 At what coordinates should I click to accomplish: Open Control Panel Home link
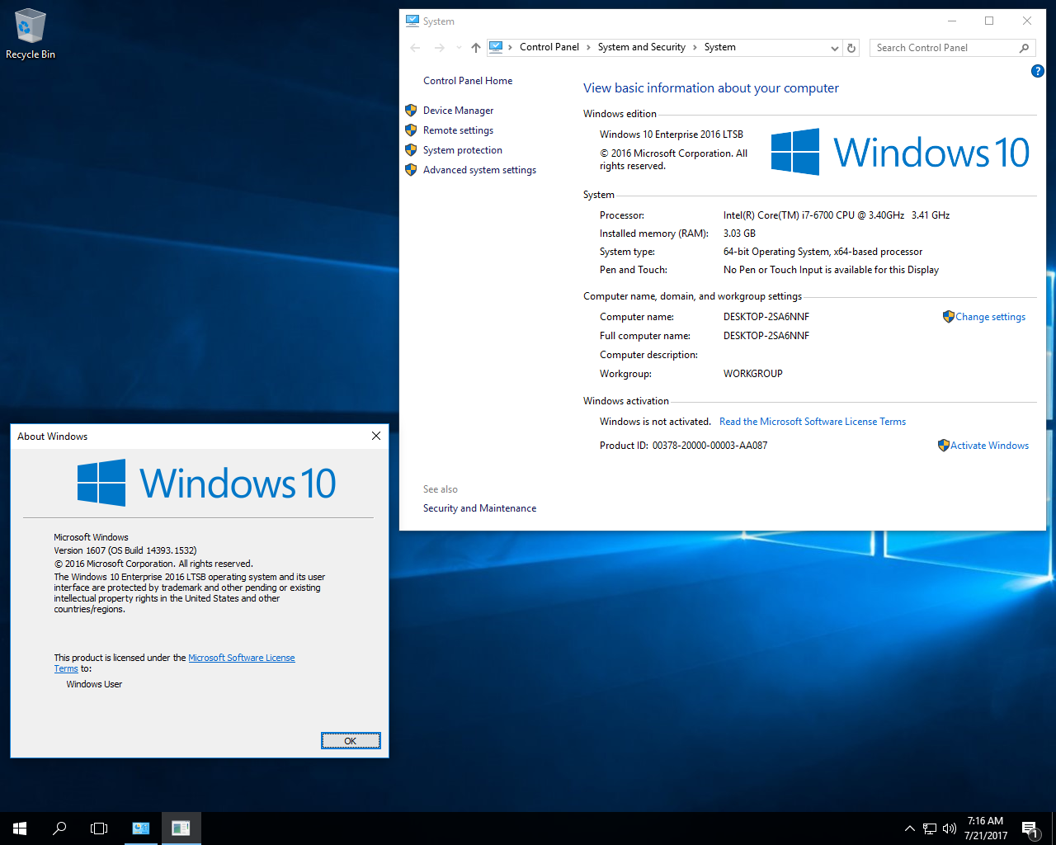point(468,81)
